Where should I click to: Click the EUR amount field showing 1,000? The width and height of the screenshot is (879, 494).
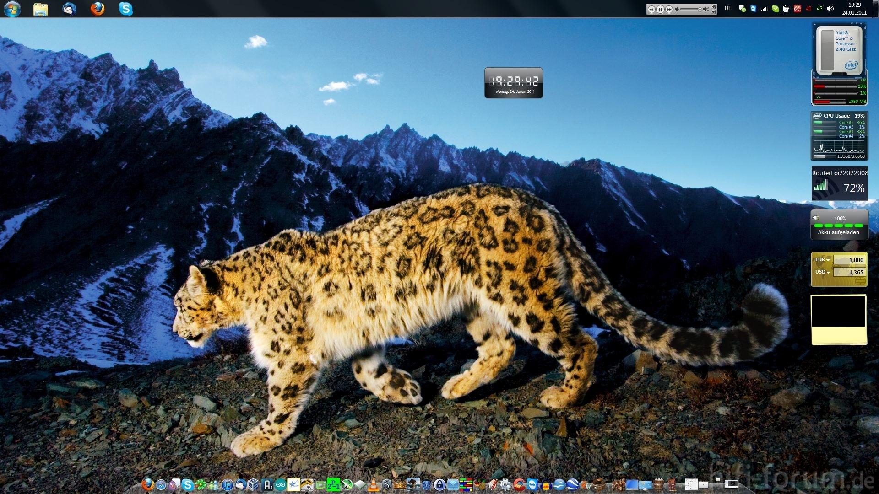pyautogui.click(x=850, y=260)
